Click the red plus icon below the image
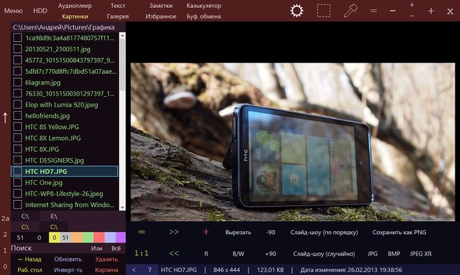 coord(206,232)
